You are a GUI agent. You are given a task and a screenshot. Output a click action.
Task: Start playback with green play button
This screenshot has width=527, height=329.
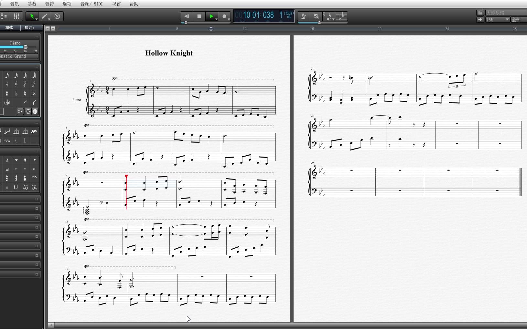tap(211, 16)
